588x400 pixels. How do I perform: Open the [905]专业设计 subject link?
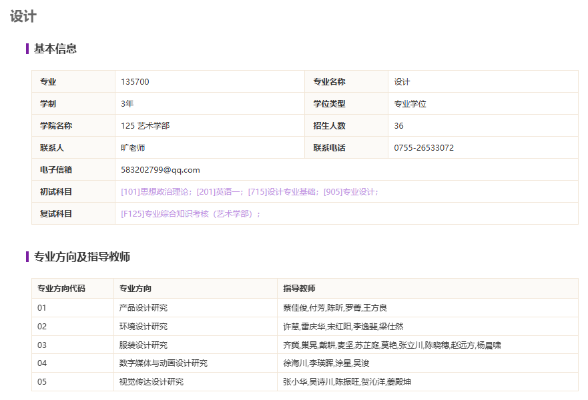[350, 192]
